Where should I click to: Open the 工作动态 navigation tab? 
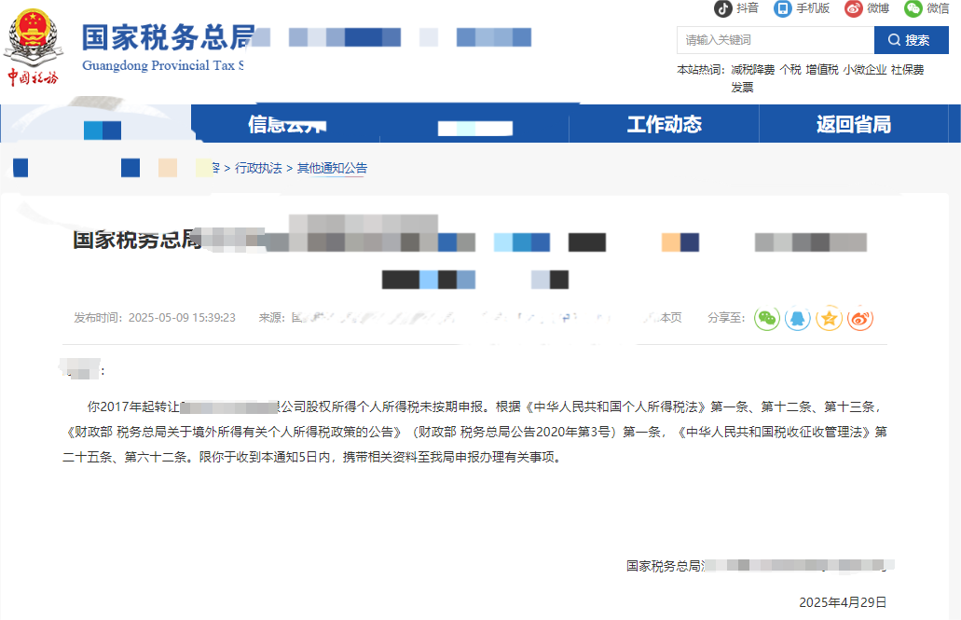[x=665, y=125]
